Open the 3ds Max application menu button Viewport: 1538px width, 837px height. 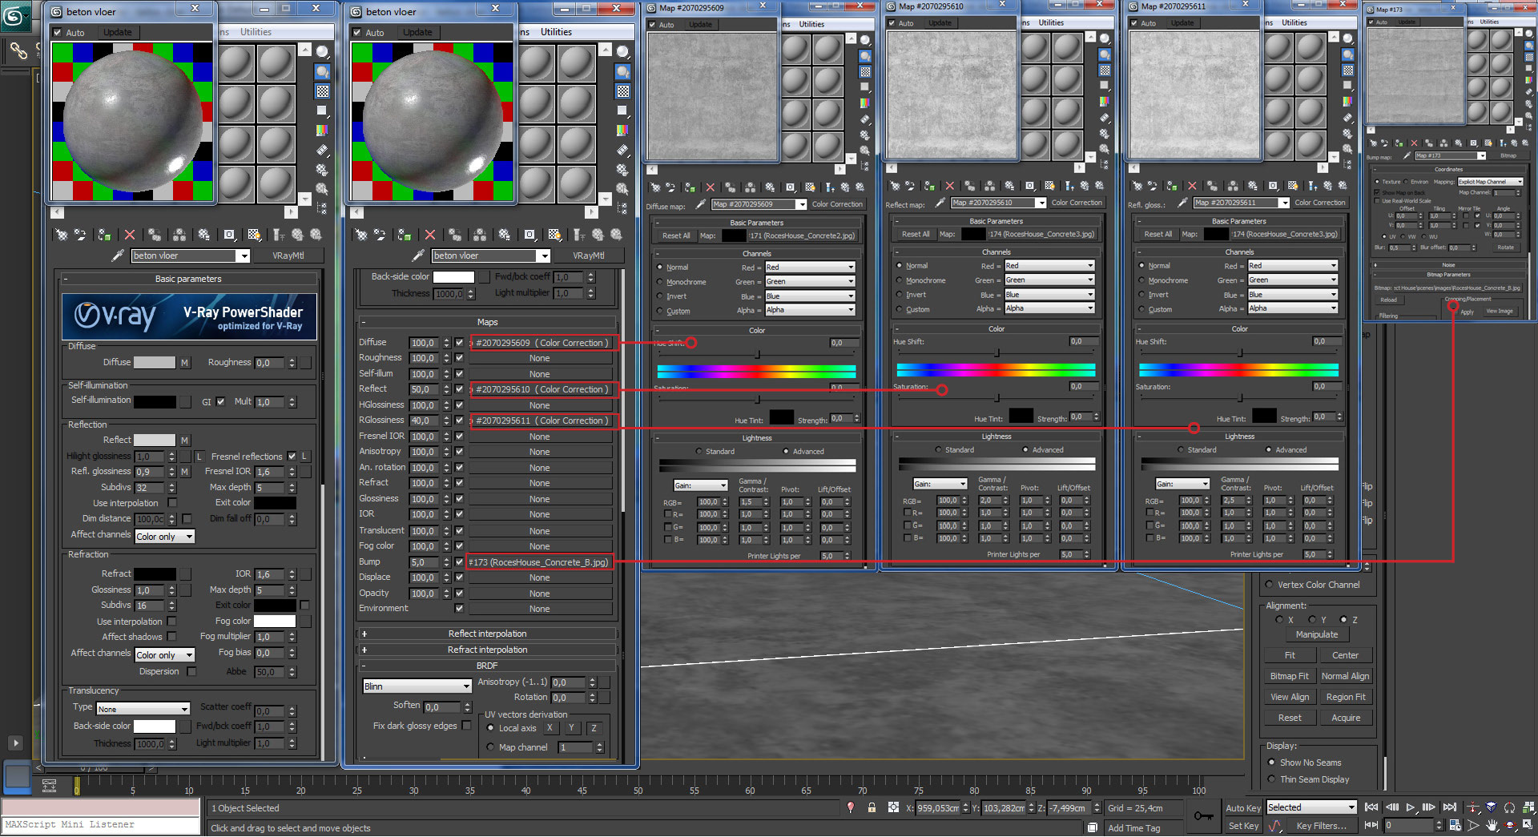coord(14,15)
